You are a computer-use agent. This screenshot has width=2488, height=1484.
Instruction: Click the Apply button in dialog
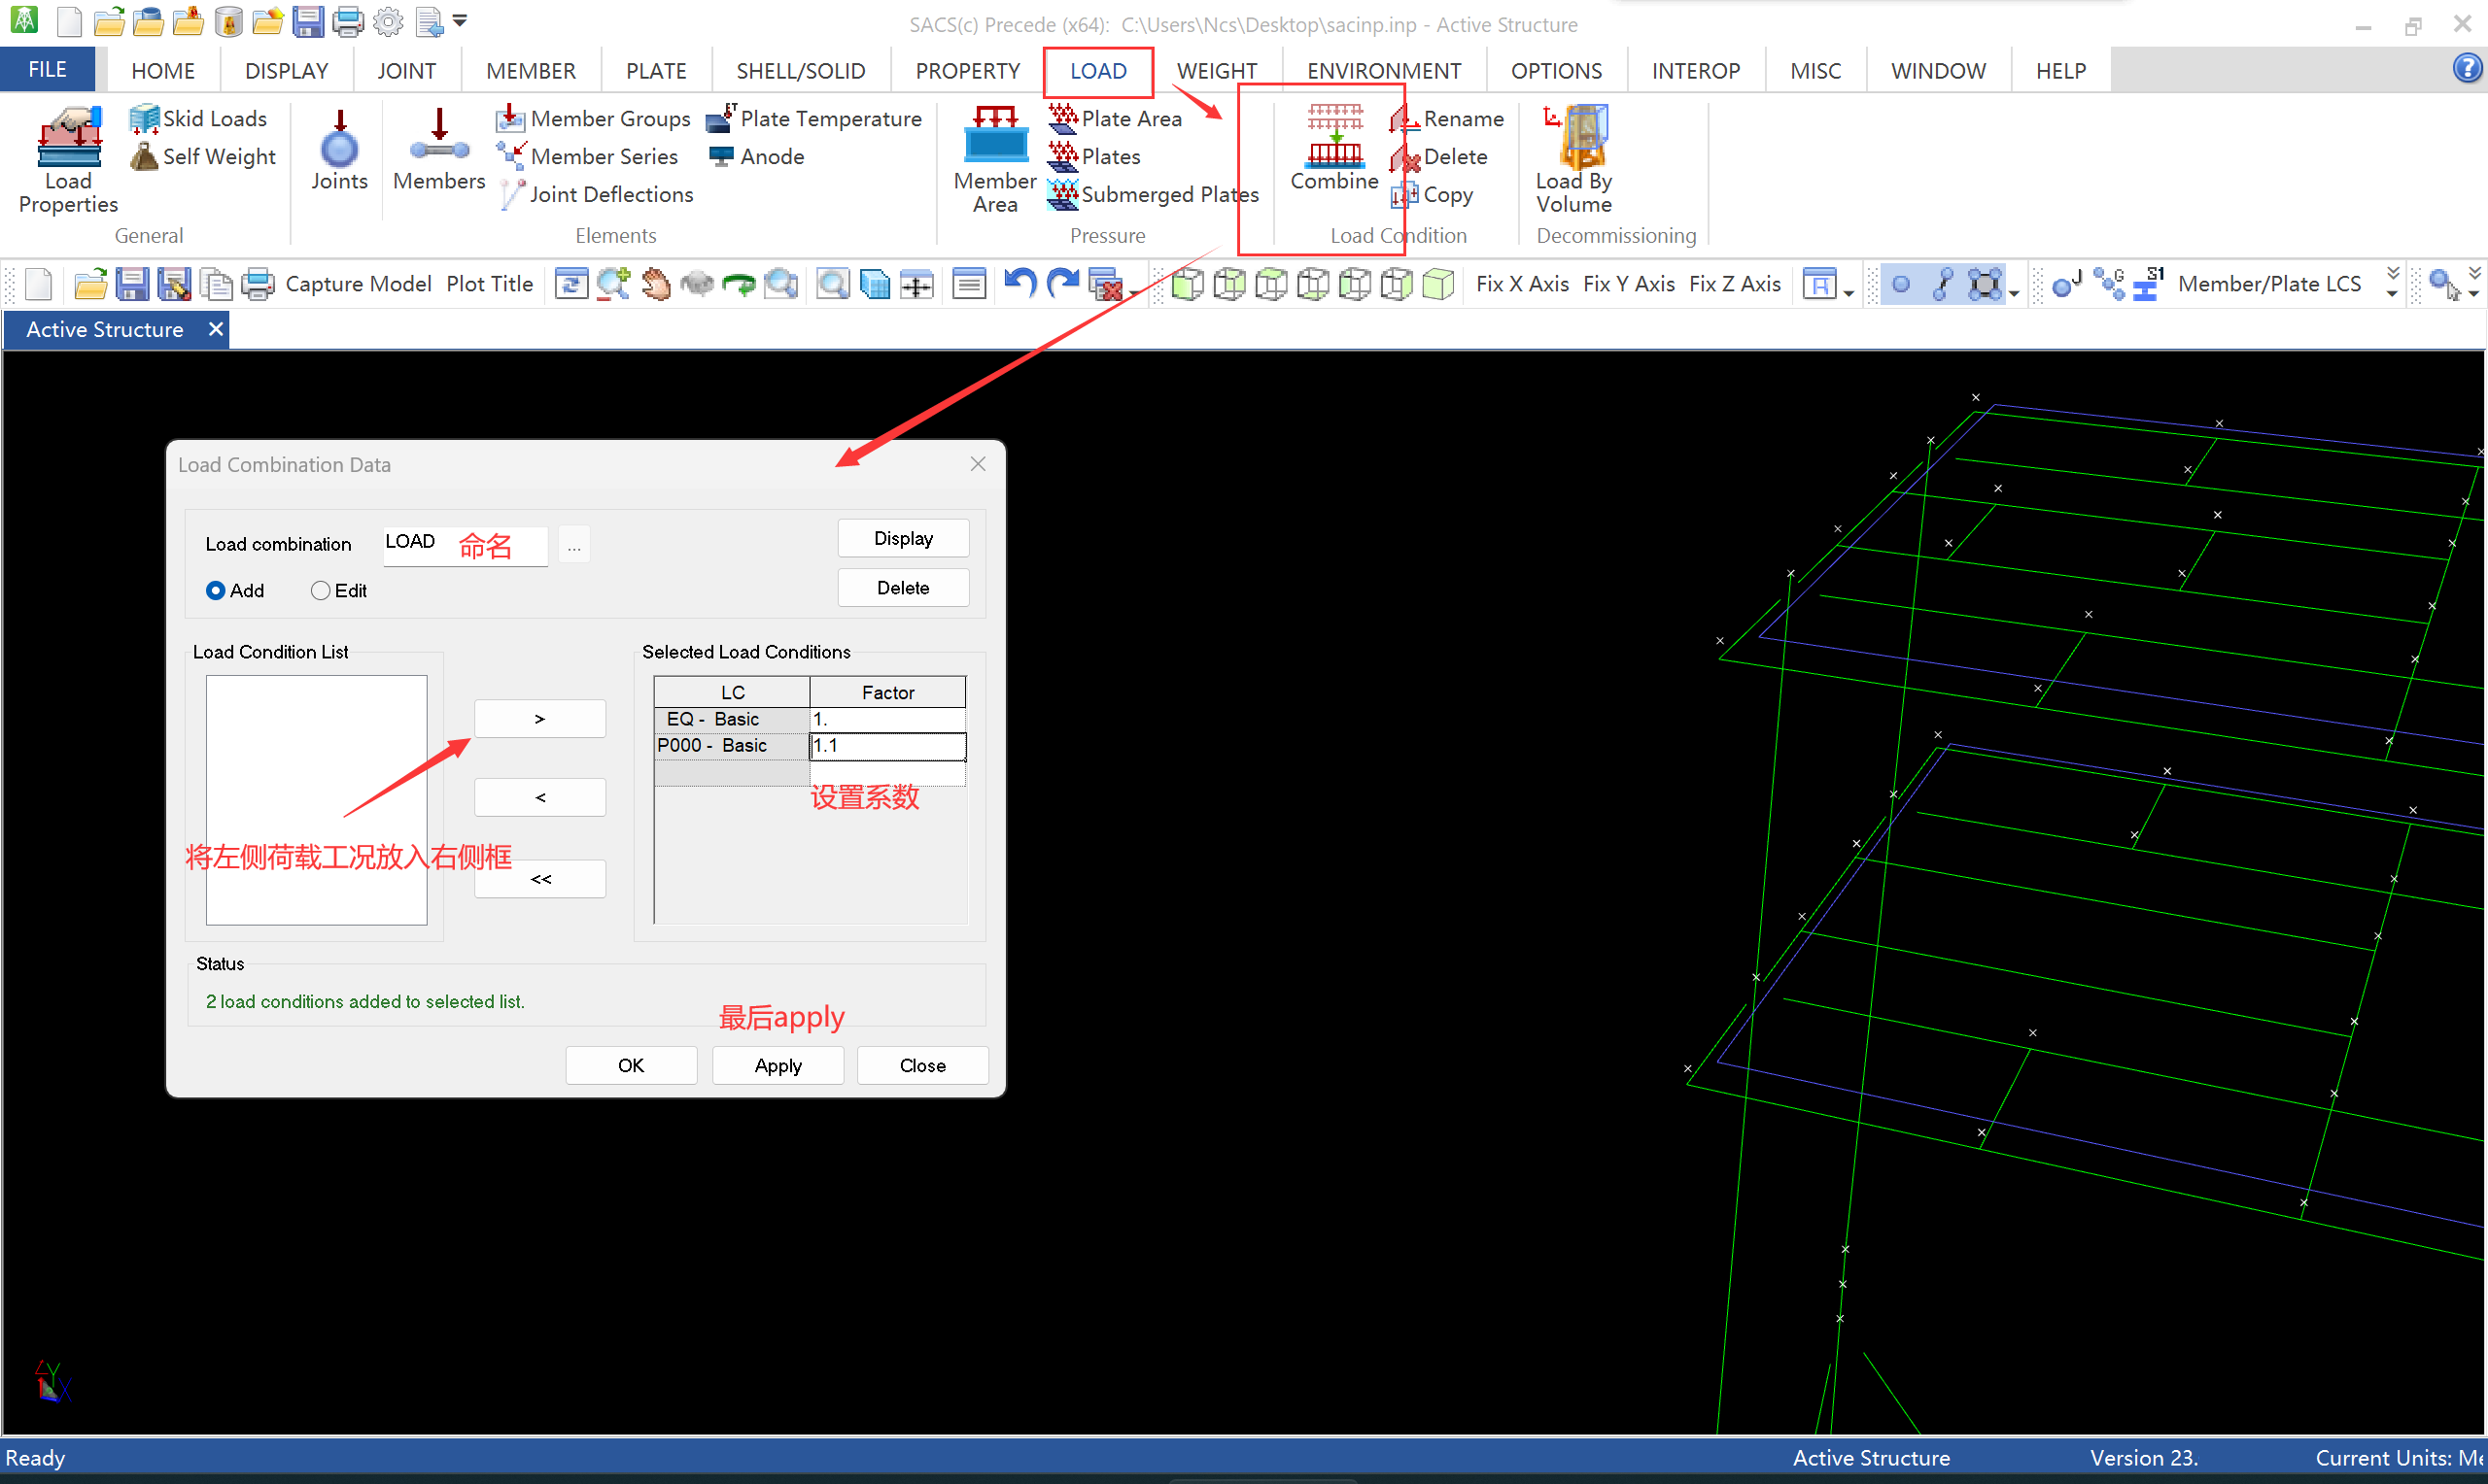777,1066
